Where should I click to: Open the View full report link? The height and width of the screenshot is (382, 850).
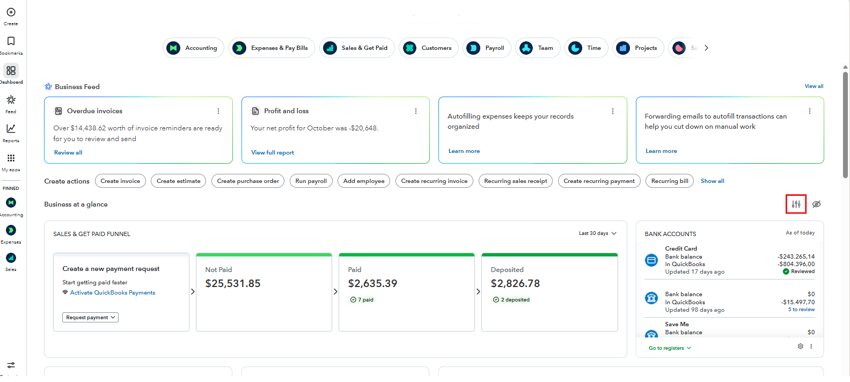coord(273,153)
